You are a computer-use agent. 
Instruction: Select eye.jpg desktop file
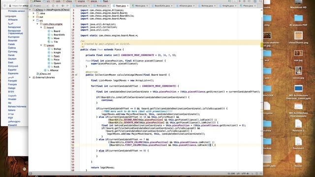point(298,56)
